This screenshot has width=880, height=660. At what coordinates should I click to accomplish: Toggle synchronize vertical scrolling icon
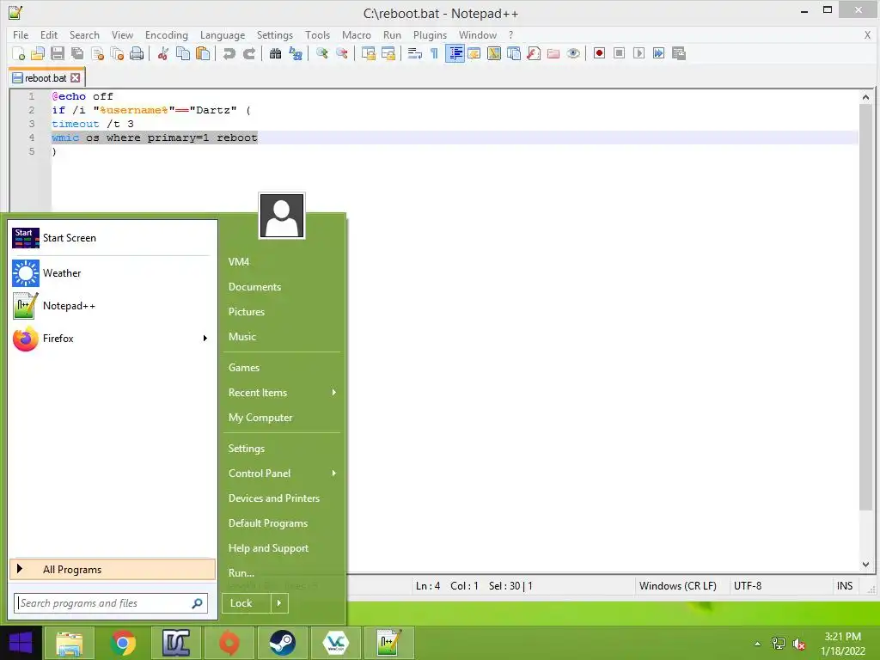(x=368, y=53)
